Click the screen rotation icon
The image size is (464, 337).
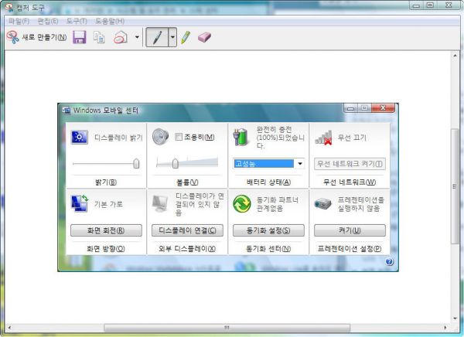tap(80, 203)
